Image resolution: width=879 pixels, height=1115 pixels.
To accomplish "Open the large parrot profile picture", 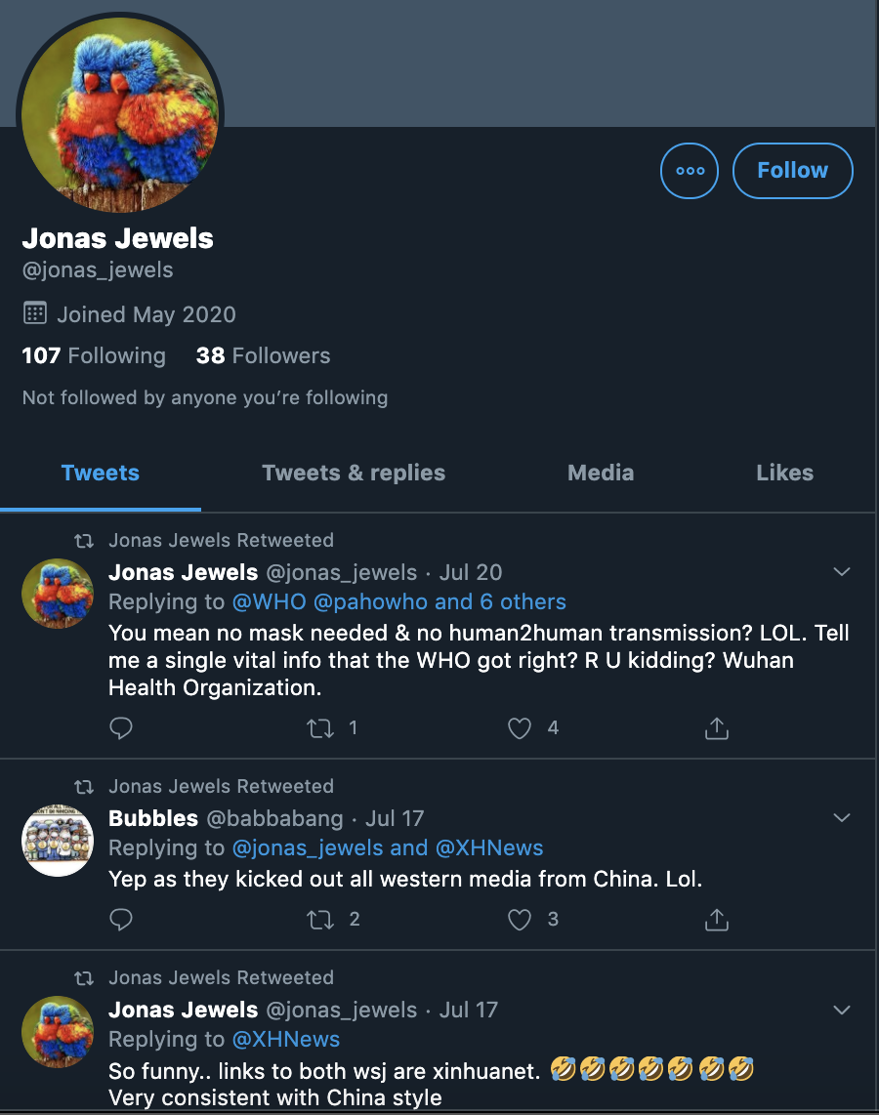I will [120, 115].
